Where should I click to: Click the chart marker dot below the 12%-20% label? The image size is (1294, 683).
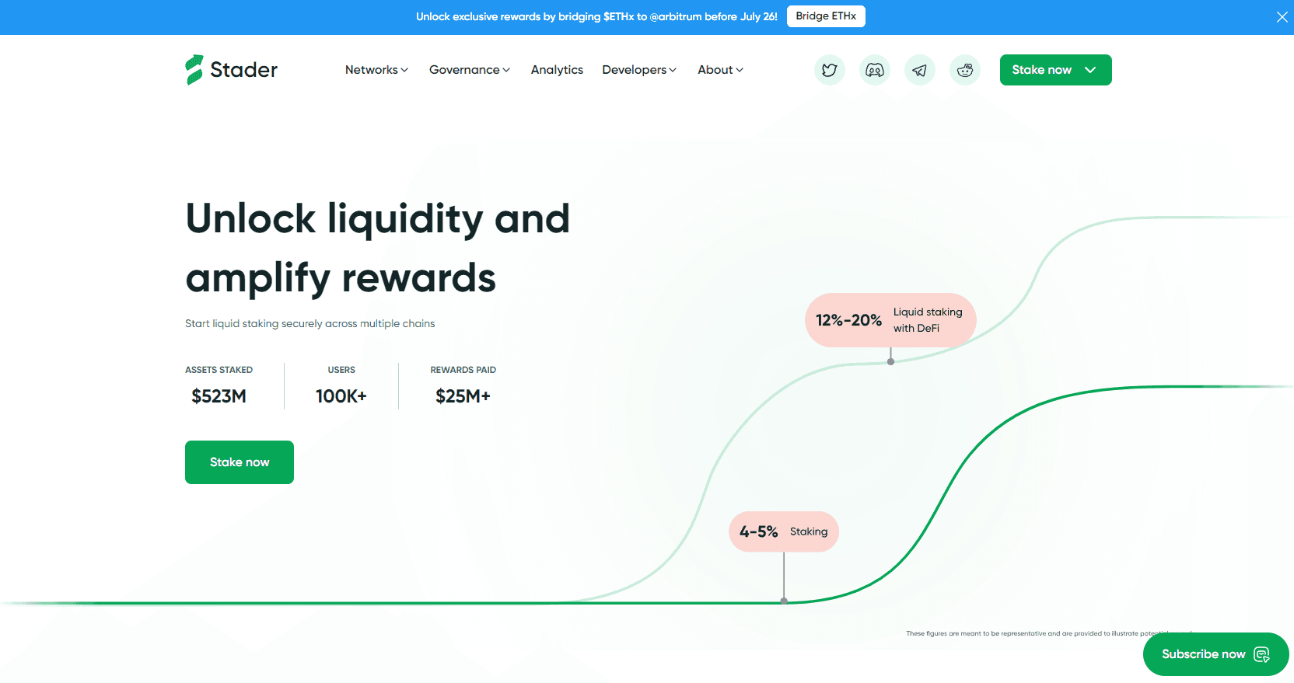tap(891, 361)
